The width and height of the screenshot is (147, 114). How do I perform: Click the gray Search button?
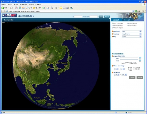click(x=140, y=77)
